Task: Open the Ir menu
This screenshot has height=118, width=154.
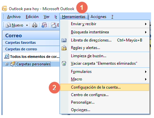Action: (x=56, y=17)
